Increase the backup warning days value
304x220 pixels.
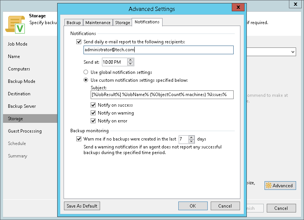pos(192,137)
